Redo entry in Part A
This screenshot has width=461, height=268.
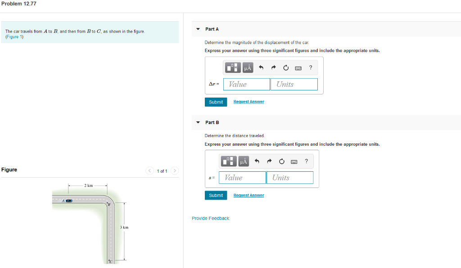(273, 68)
